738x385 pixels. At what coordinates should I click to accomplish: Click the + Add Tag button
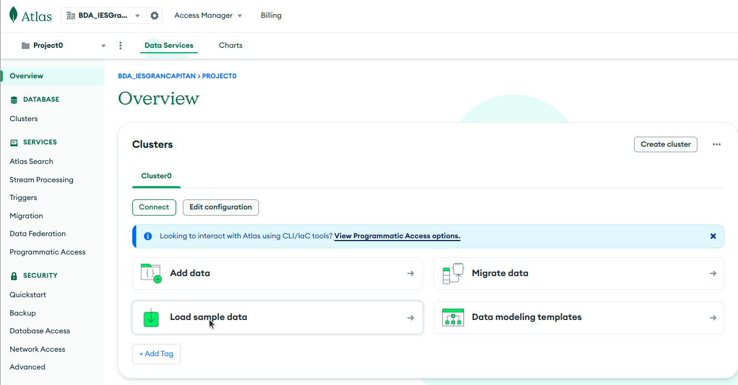click(x=156, y=354)
